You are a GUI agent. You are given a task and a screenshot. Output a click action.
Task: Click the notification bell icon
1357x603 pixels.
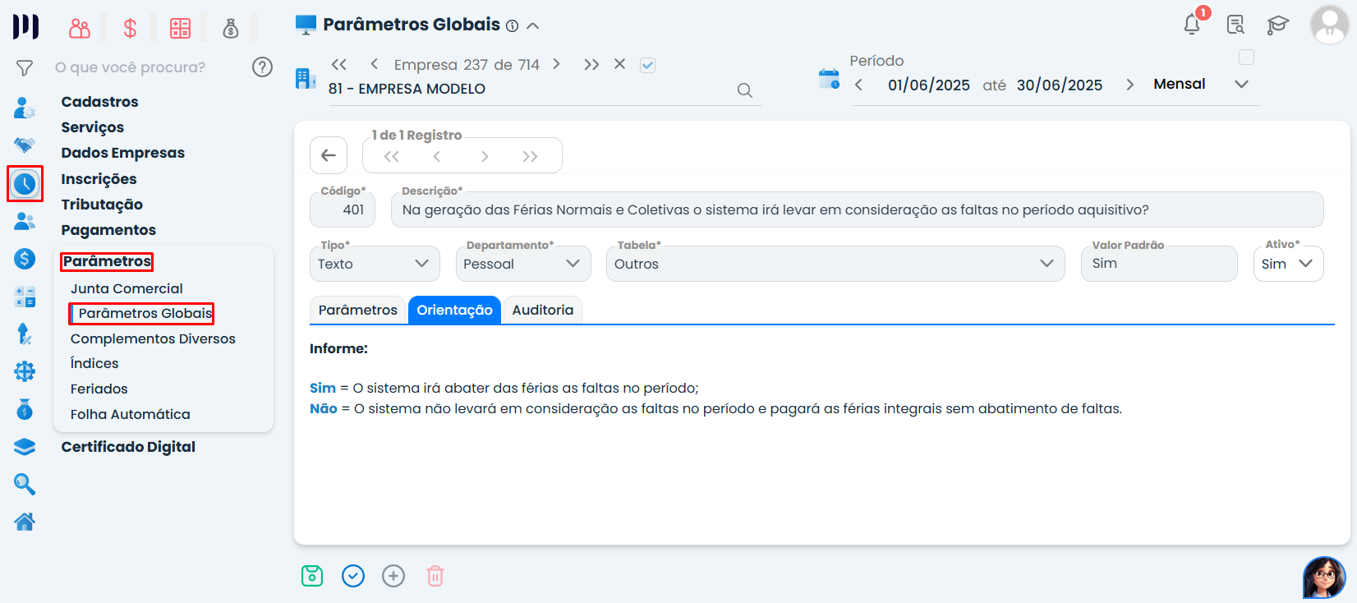pyautogui.click(x=1192, y=25)
